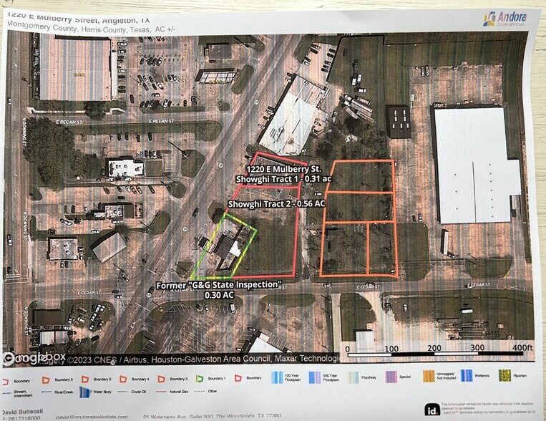Click the Andora Commercial logo
This screenshot has width=546, height=421.
click(x=504, y=19)
